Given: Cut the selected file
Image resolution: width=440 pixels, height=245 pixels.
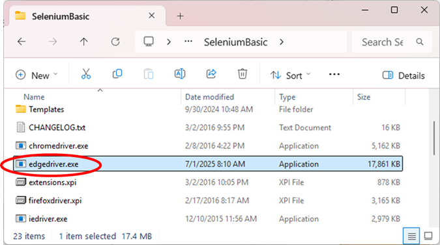Looking at the screenshot, I should click(x=86, y=74).
